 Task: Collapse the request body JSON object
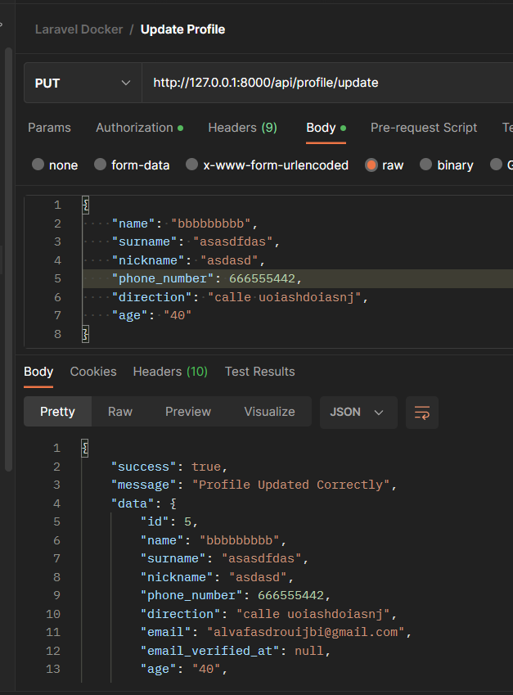85,204
